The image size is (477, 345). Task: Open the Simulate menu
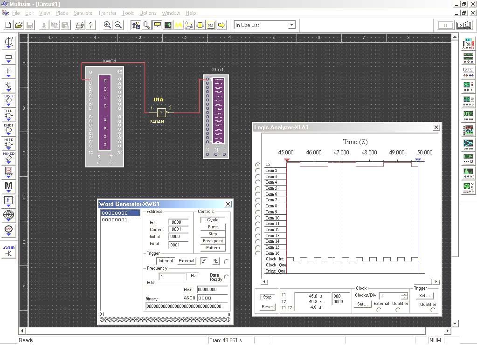coord(83,13)
